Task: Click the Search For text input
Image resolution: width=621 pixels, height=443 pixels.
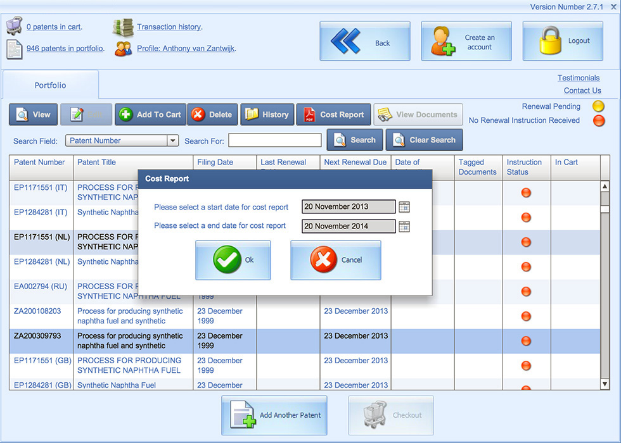Action: click(x=275, y=140)
